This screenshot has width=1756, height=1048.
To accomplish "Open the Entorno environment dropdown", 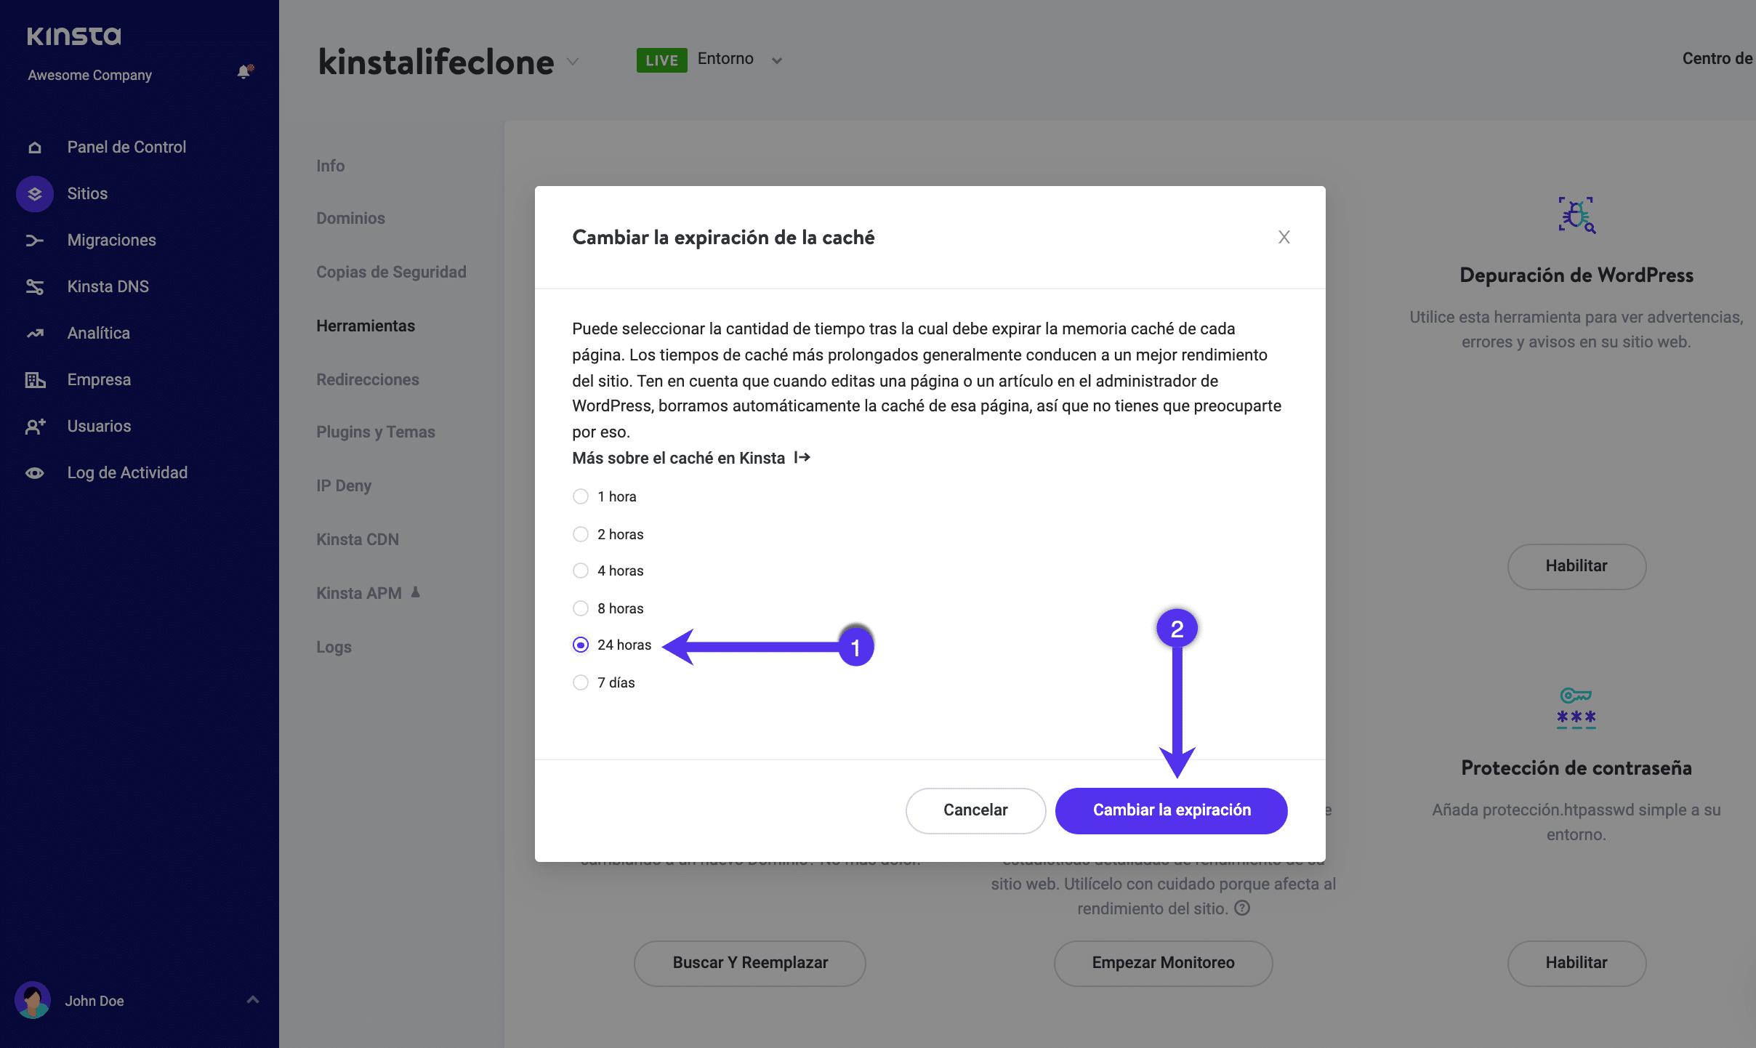I will click(x=776, y=60).
